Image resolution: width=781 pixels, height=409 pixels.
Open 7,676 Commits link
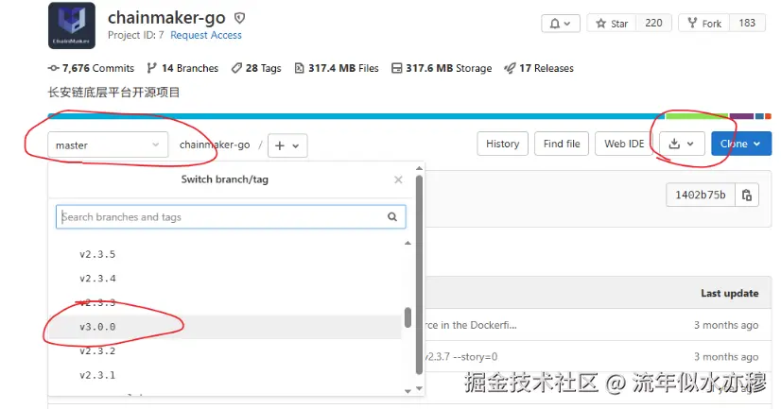click(x=91, y=68)
